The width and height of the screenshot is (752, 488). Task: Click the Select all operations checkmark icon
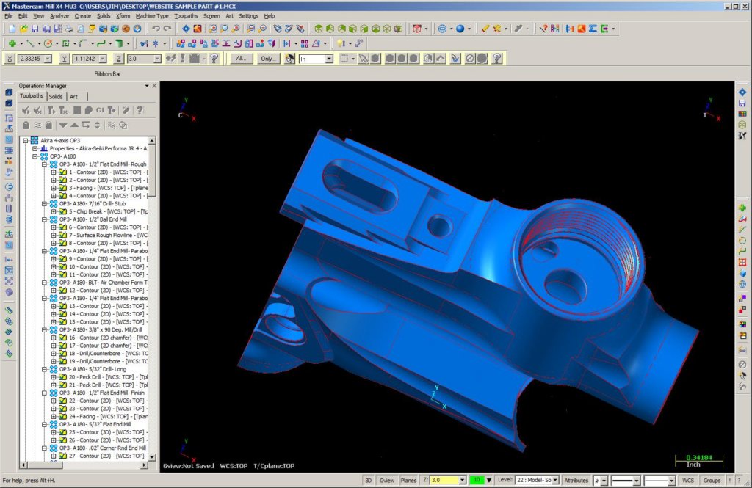(x=26, y=110)
